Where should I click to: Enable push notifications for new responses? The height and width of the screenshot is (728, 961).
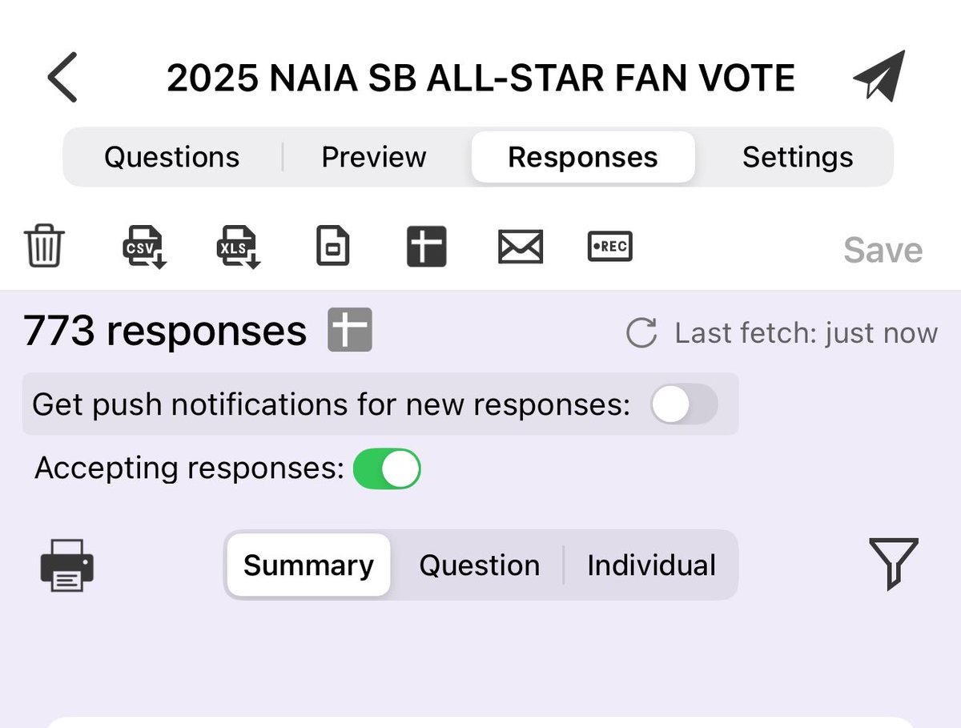(x=684, y=404)
